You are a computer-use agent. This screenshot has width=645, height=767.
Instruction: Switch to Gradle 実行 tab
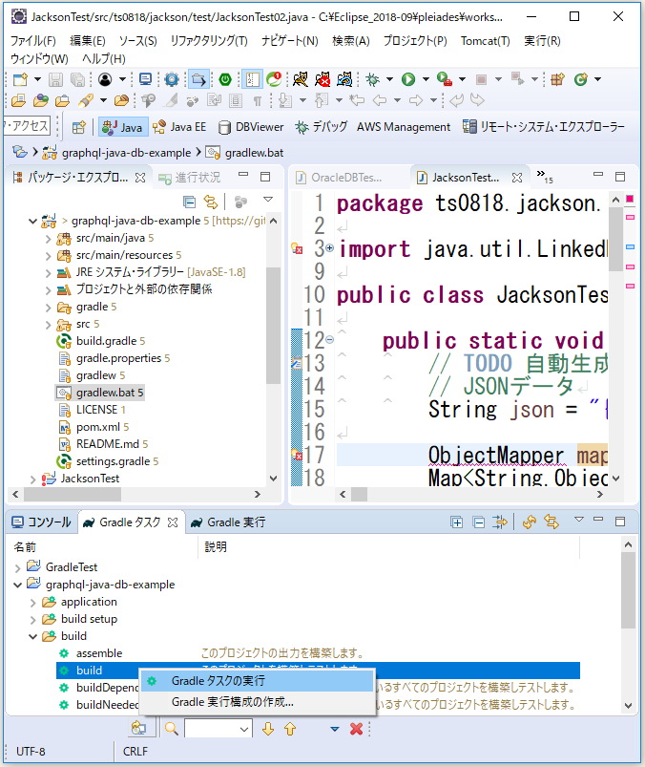(x=228, y=522)
